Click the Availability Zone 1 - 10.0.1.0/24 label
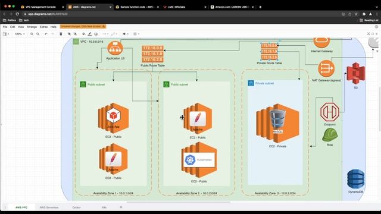Viewport: 381px width, 214px height. [x=113, y=193]
